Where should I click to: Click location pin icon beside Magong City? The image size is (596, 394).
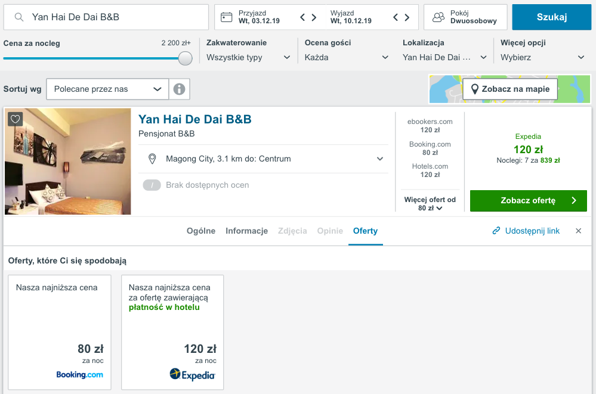[152, 159]
